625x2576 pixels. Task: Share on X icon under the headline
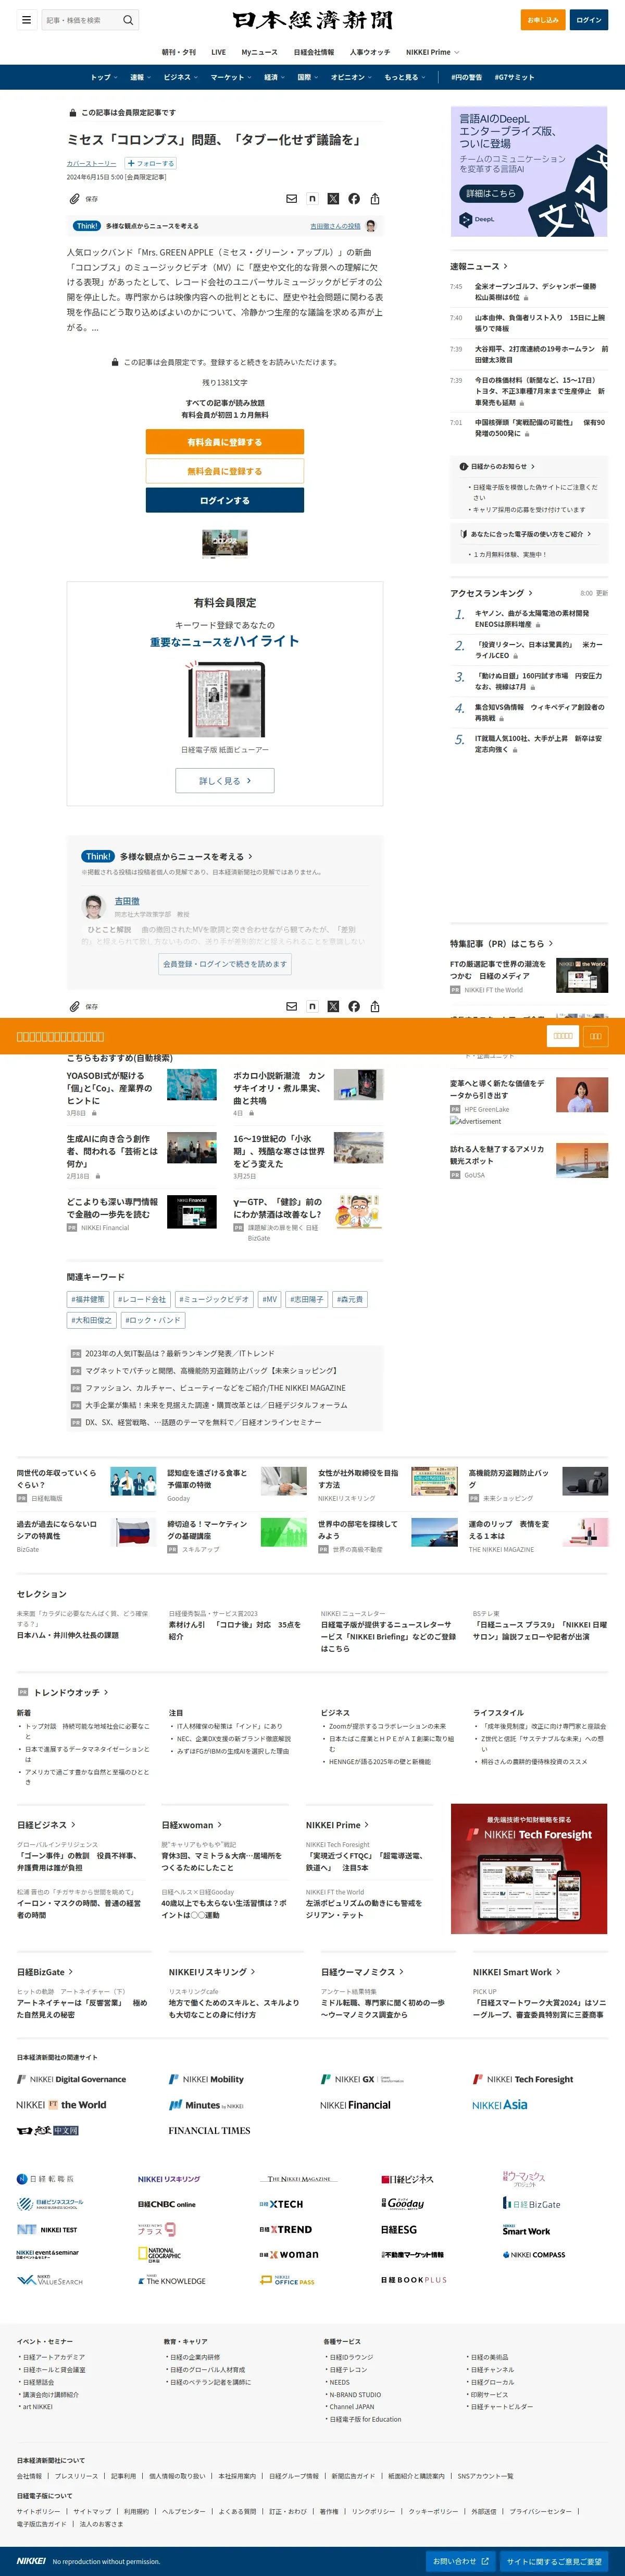333,199
